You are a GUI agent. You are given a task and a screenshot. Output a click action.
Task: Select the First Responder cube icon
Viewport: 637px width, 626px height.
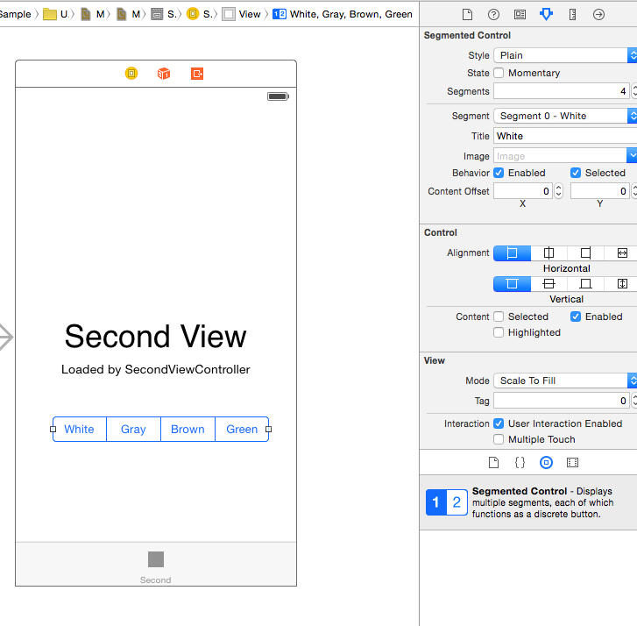point(164,74)
